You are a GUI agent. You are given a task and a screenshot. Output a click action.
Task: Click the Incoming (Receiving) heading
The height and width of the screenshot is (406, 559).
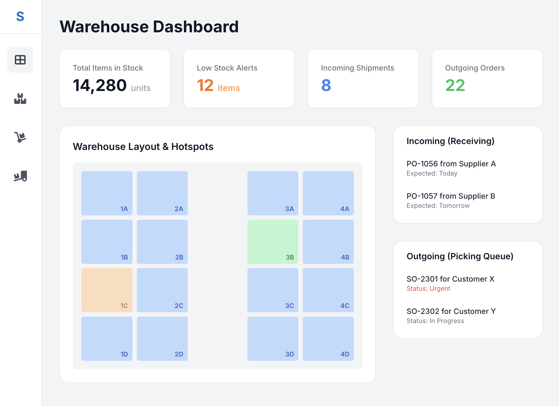pyautogui.click(x=450, y=141)
